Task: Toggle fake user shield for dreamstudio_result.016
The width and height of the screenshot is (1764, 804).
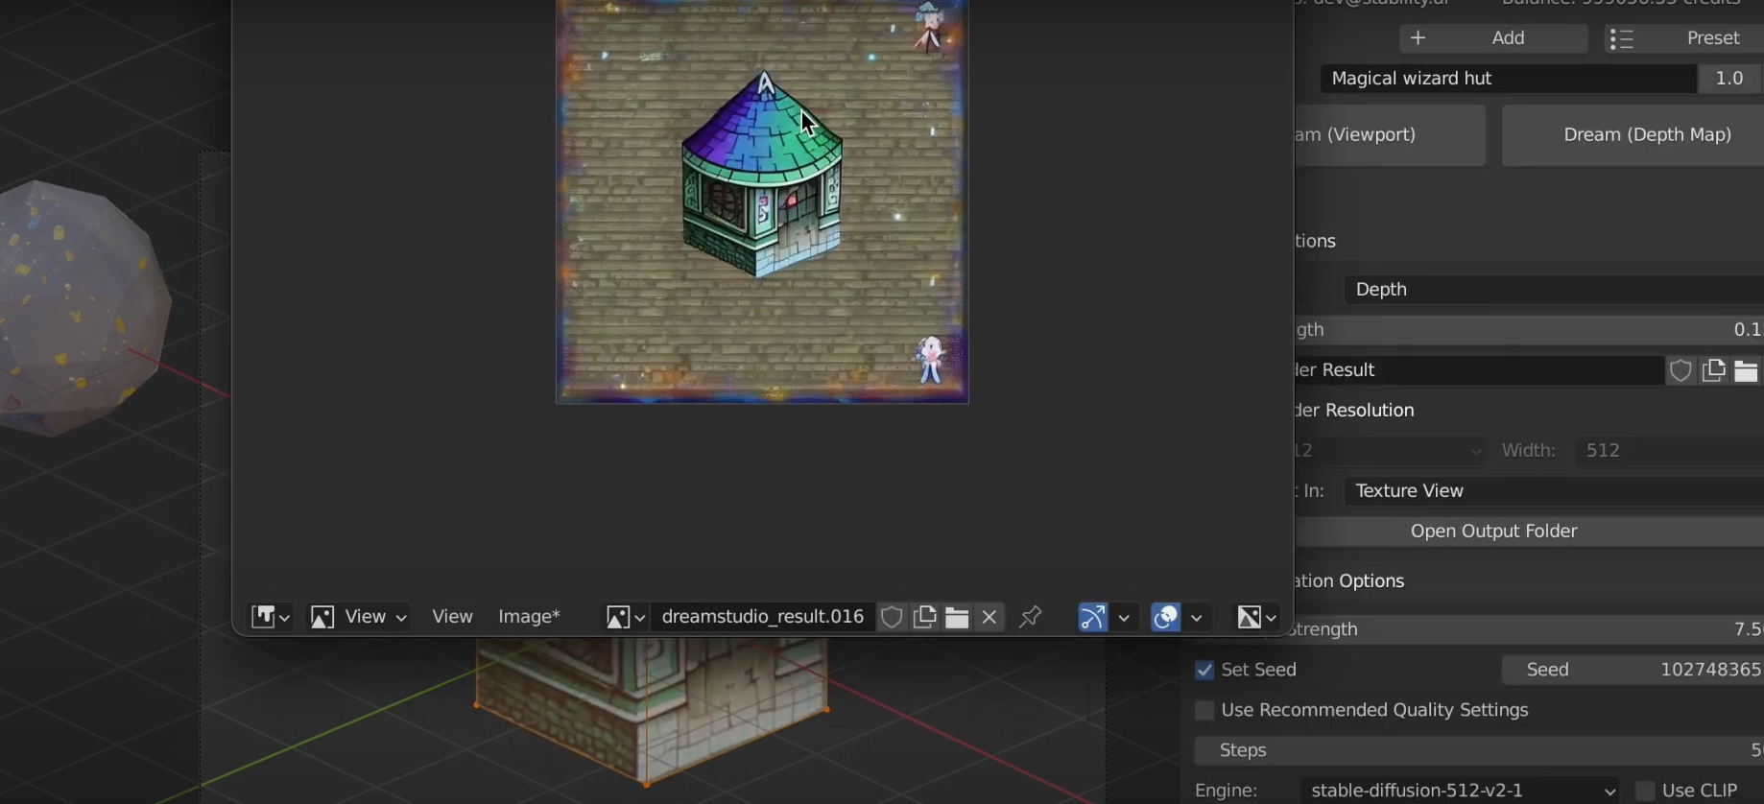Action: point(892,617)
